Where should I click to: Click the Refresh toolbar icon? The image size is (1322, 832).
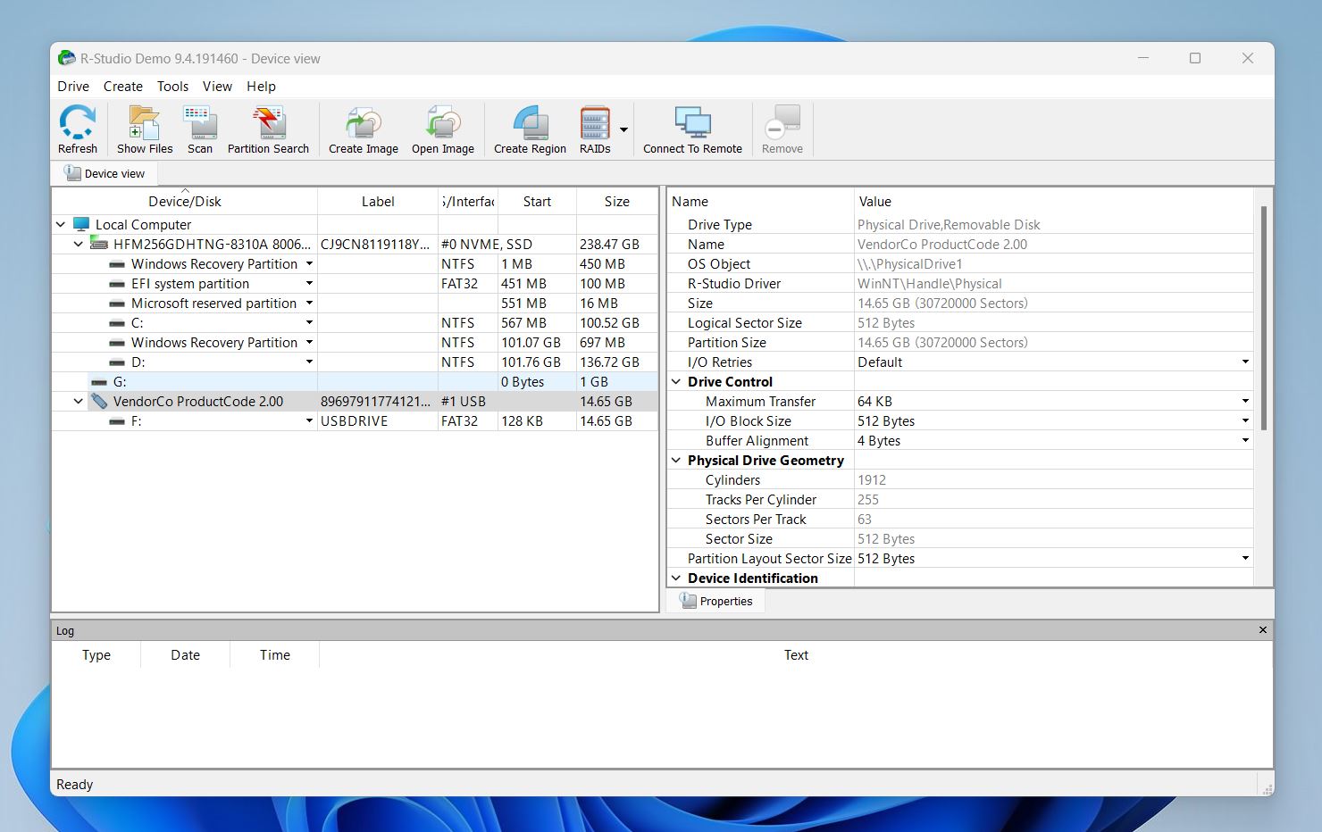tap(78, 129)
